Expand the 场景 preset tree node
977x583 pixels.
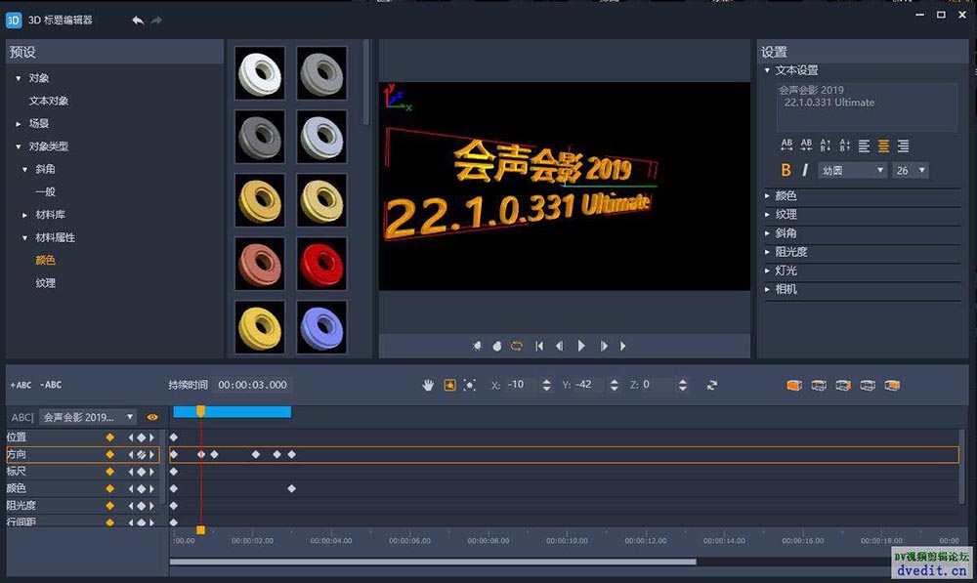18,124
